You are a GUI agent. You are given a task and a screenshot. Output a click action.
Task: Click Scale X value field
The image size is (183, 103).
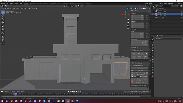point(138,33)
